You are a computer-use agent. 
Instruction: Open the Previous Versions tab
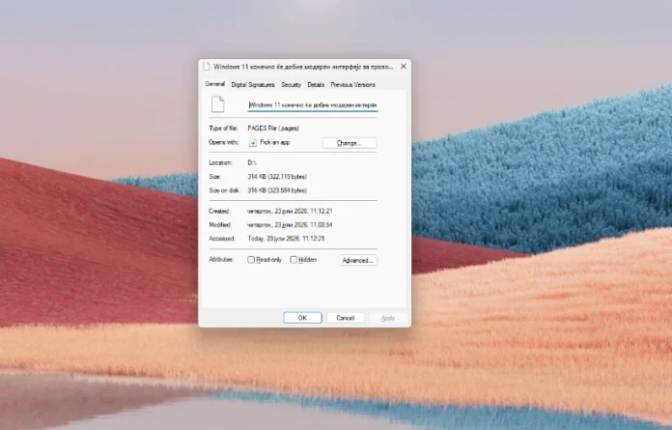click(352, 85)
